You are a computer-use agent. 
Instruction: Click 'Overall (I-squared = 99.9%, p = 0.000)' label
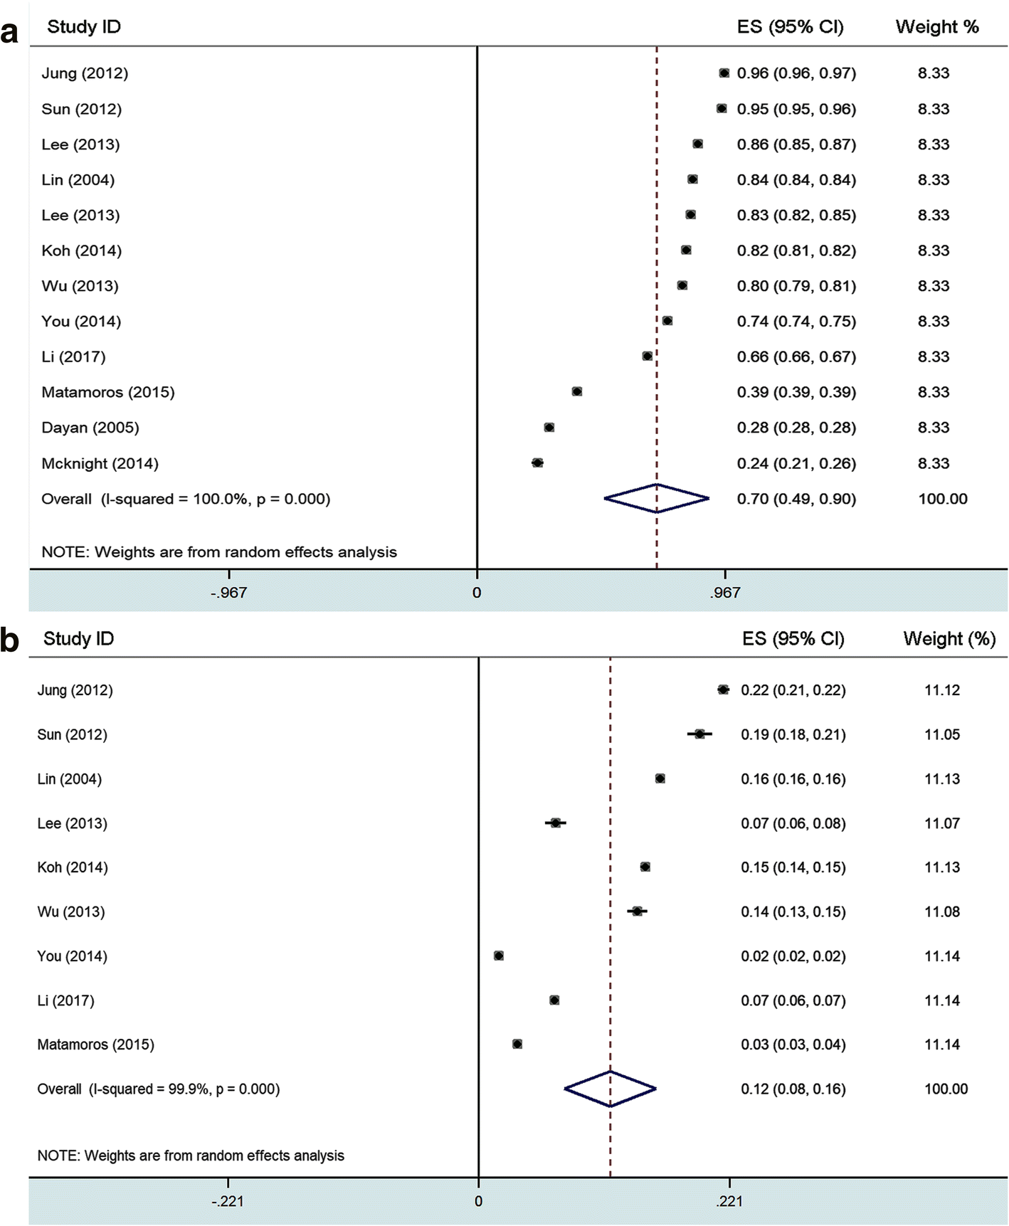click(159, 1089)
